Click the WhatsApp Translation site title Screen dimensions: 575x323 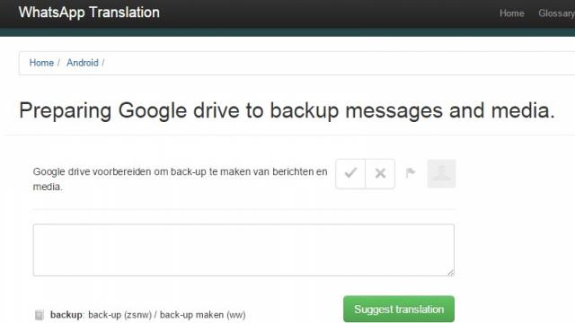tap(89, 13)
